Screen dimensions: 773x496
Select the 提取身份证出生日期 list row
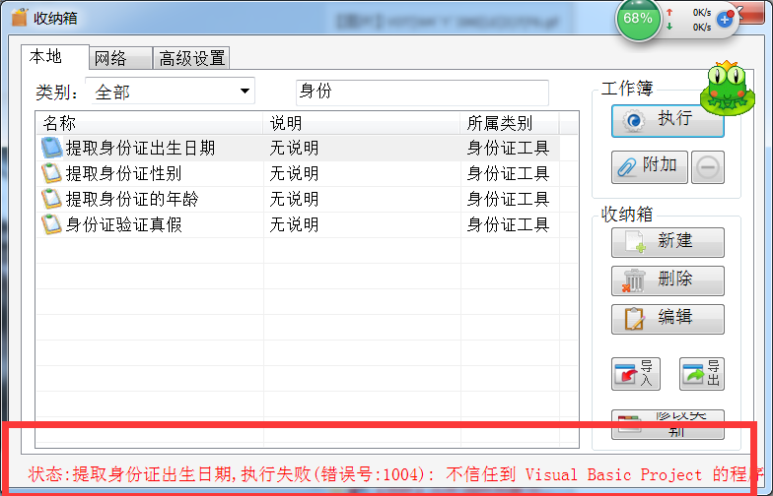click(140, 149)
